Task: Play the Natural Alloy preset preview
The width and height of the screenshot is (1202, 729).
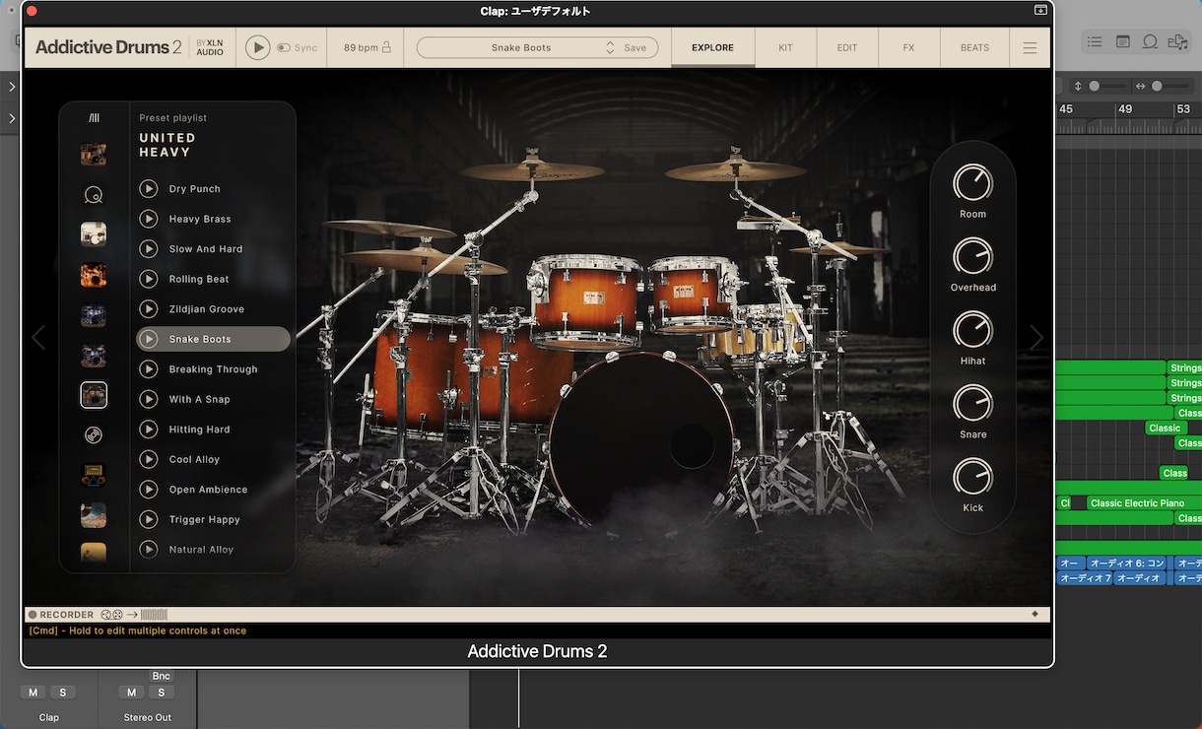Action: [149, 549]
